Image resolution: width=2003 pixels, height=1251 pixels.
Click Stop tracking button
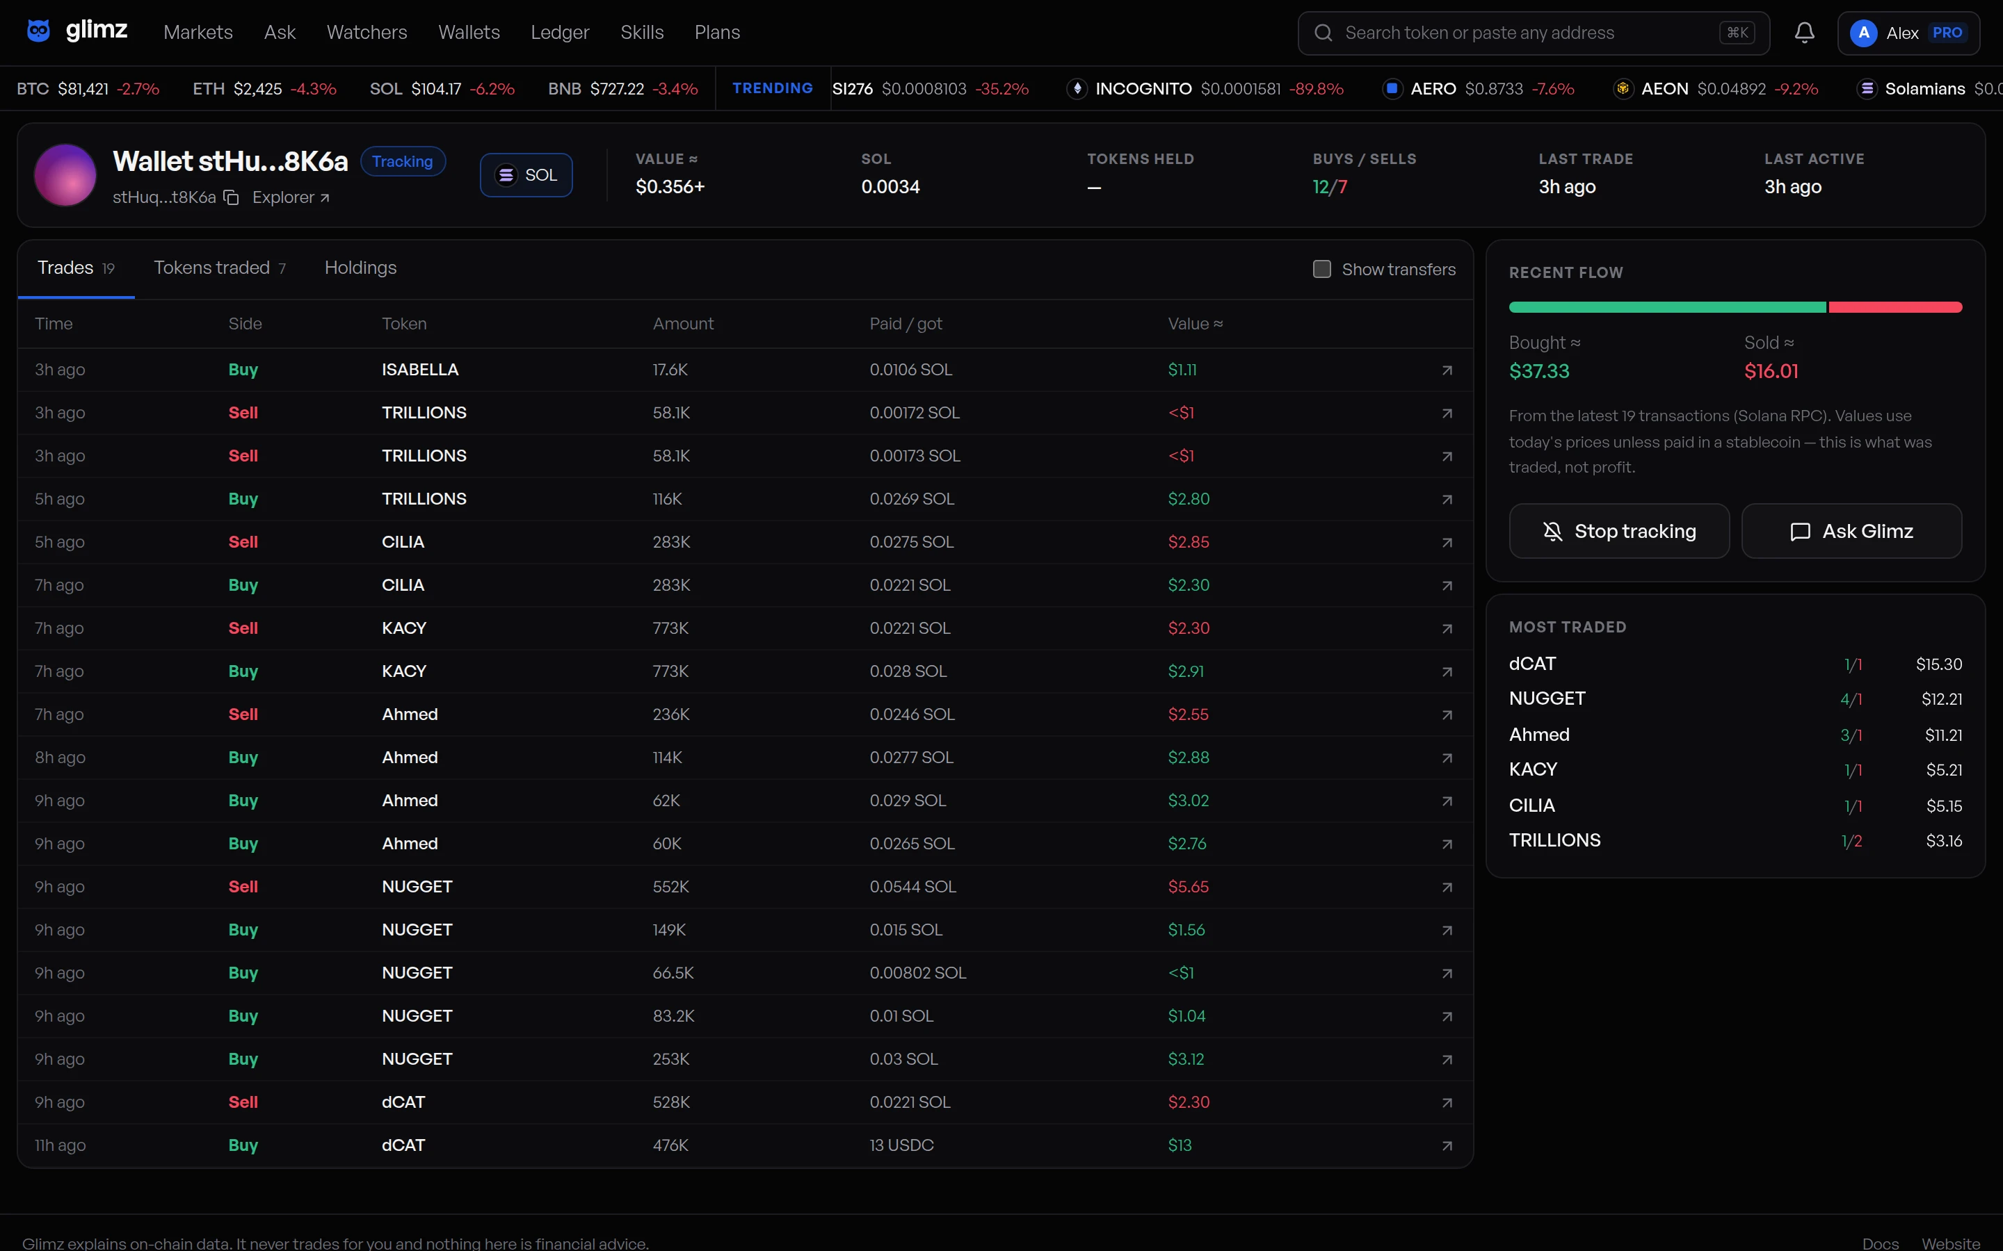click(1619, 531)
